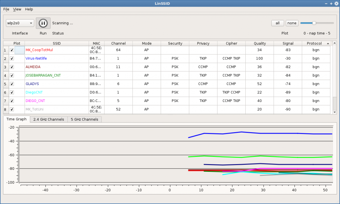The height and width of the screenshot is (204, 340).
Task: Click MAC cell B4:7... of Virus-Netlife
Action: [97, 58]
